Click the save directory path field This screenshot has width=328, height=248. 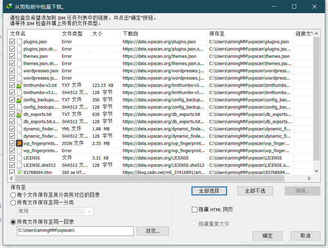75,231
